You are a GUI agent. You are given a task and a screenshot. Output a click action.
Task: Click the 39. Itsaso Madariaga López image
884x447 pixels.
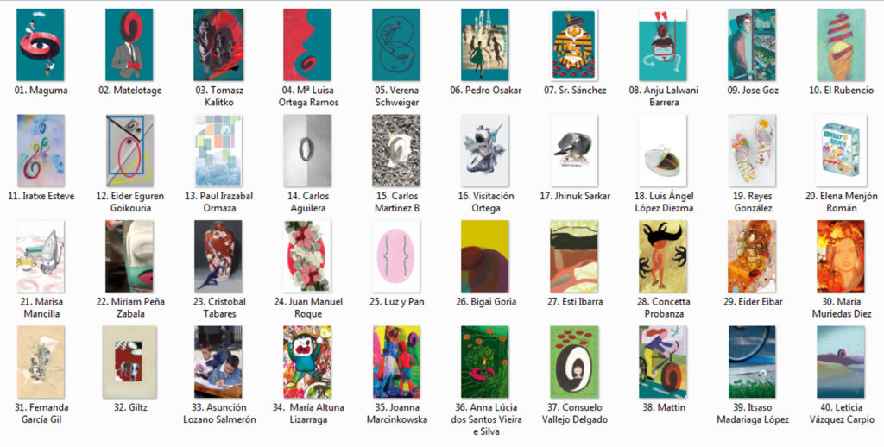click(752, 362)
